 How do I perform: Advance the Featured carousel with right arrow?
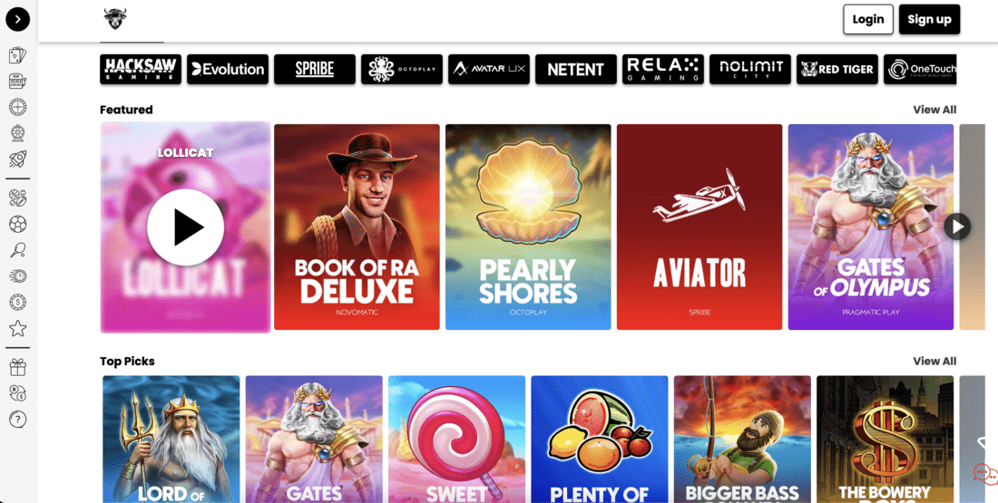[956, 227]
